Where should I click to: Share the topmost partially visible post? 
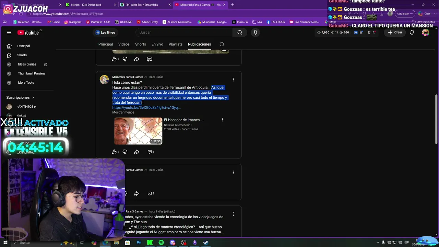coord(137,59)
